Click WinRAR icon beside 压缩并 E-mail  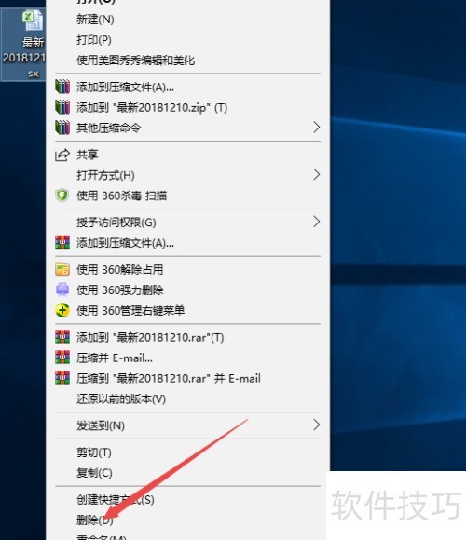click(62, 358)
